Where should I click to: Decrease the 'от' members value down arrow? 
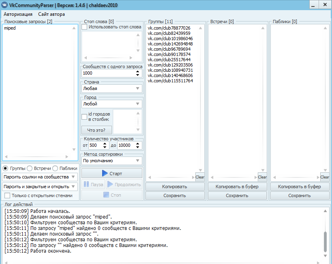click(x=105, y=147)
